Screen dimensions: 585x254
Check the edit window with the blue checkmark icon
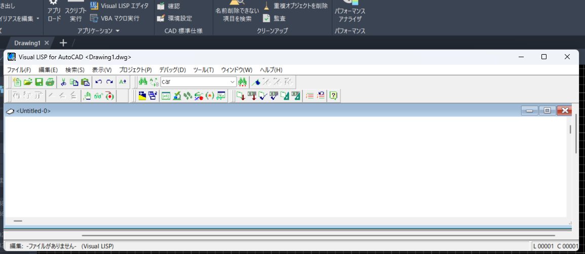point(263,96)
